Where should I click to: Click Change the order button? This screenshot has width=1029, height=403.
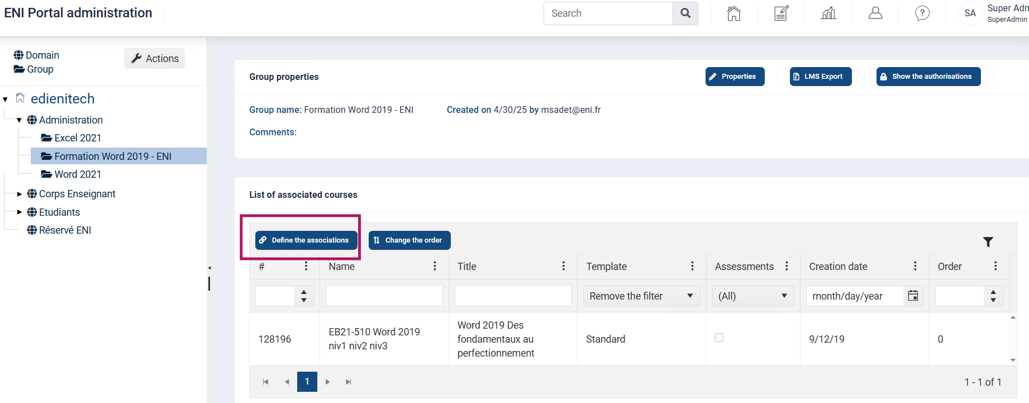[409, 240]
